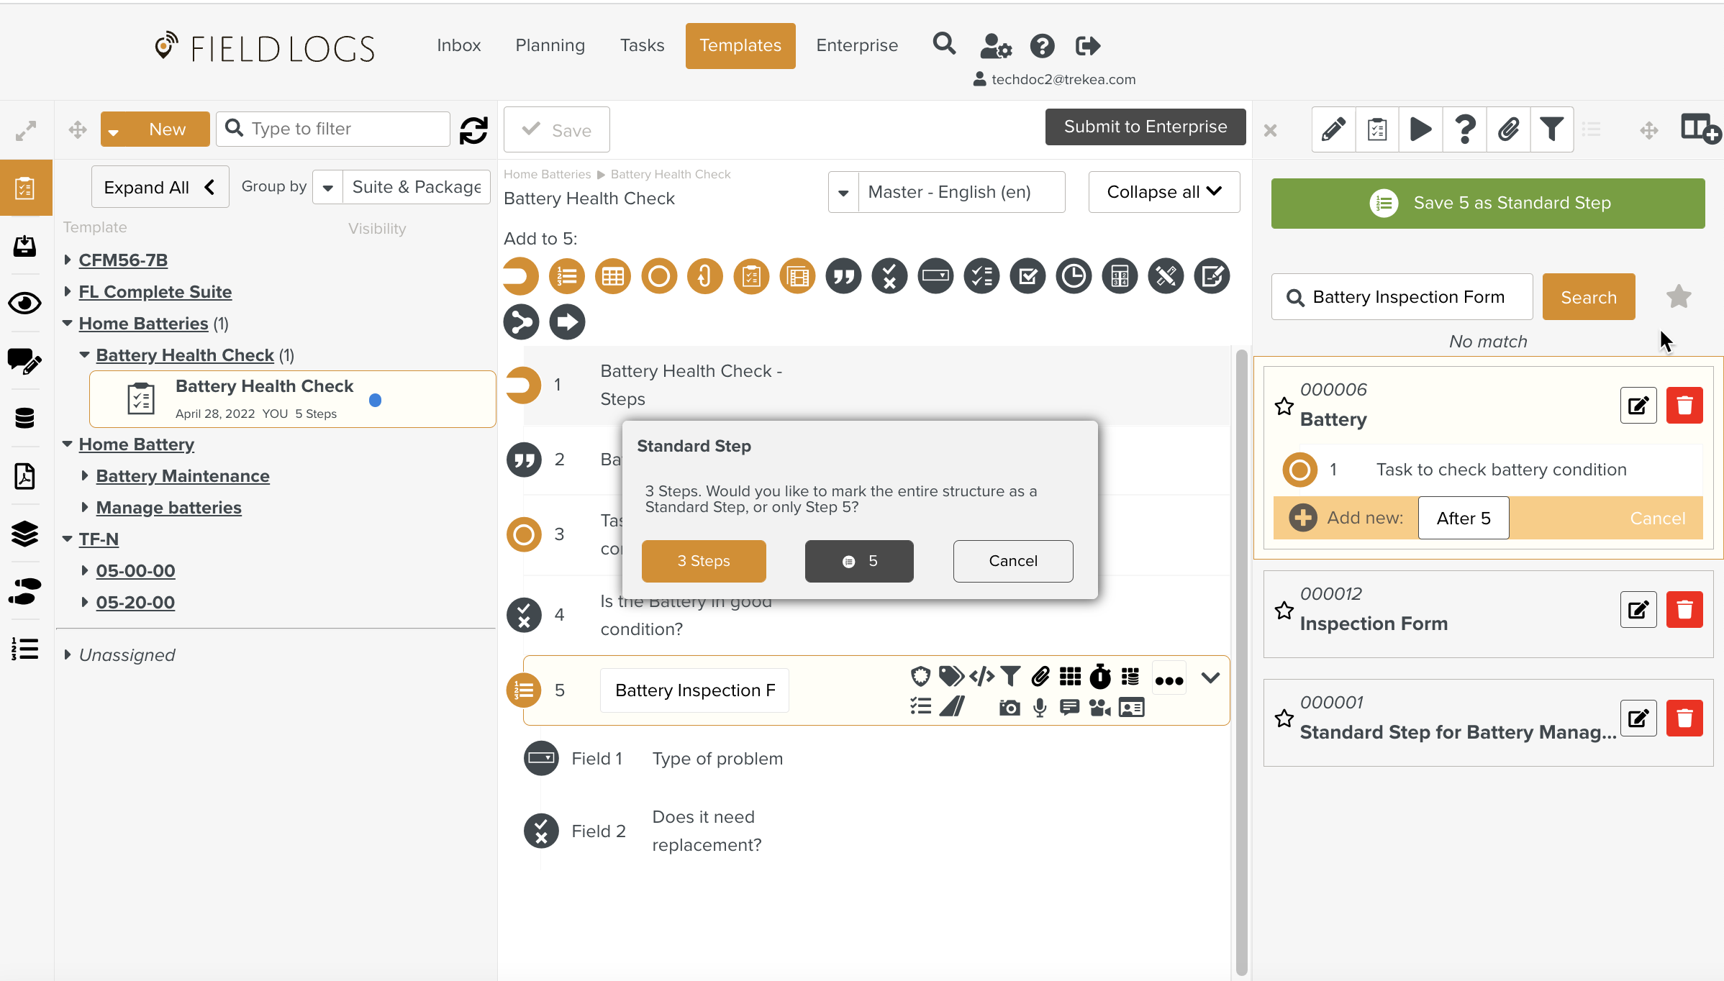Favorite the 000012 Inspection Form step
The width and height of the screenshot is (1724, 981).
(x=1284, y=611)
